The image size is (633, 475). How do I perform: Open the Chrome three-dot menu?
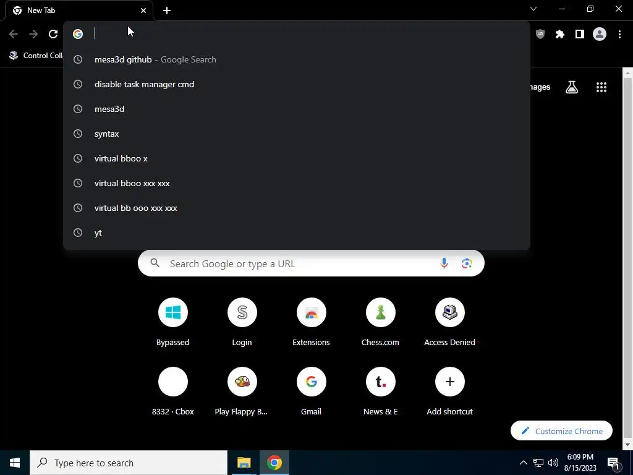point(619,35)
